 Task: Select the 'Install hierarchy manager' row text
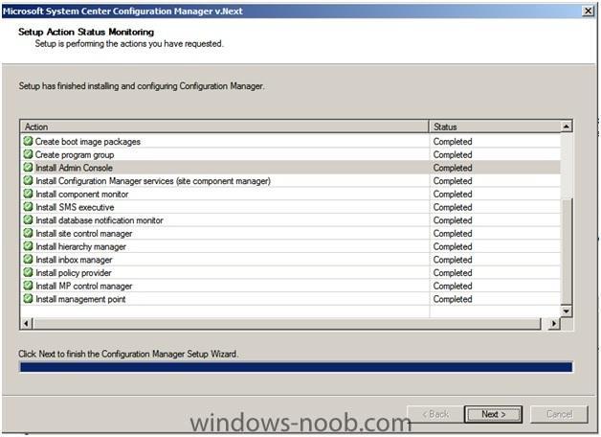tap(81, 246)
